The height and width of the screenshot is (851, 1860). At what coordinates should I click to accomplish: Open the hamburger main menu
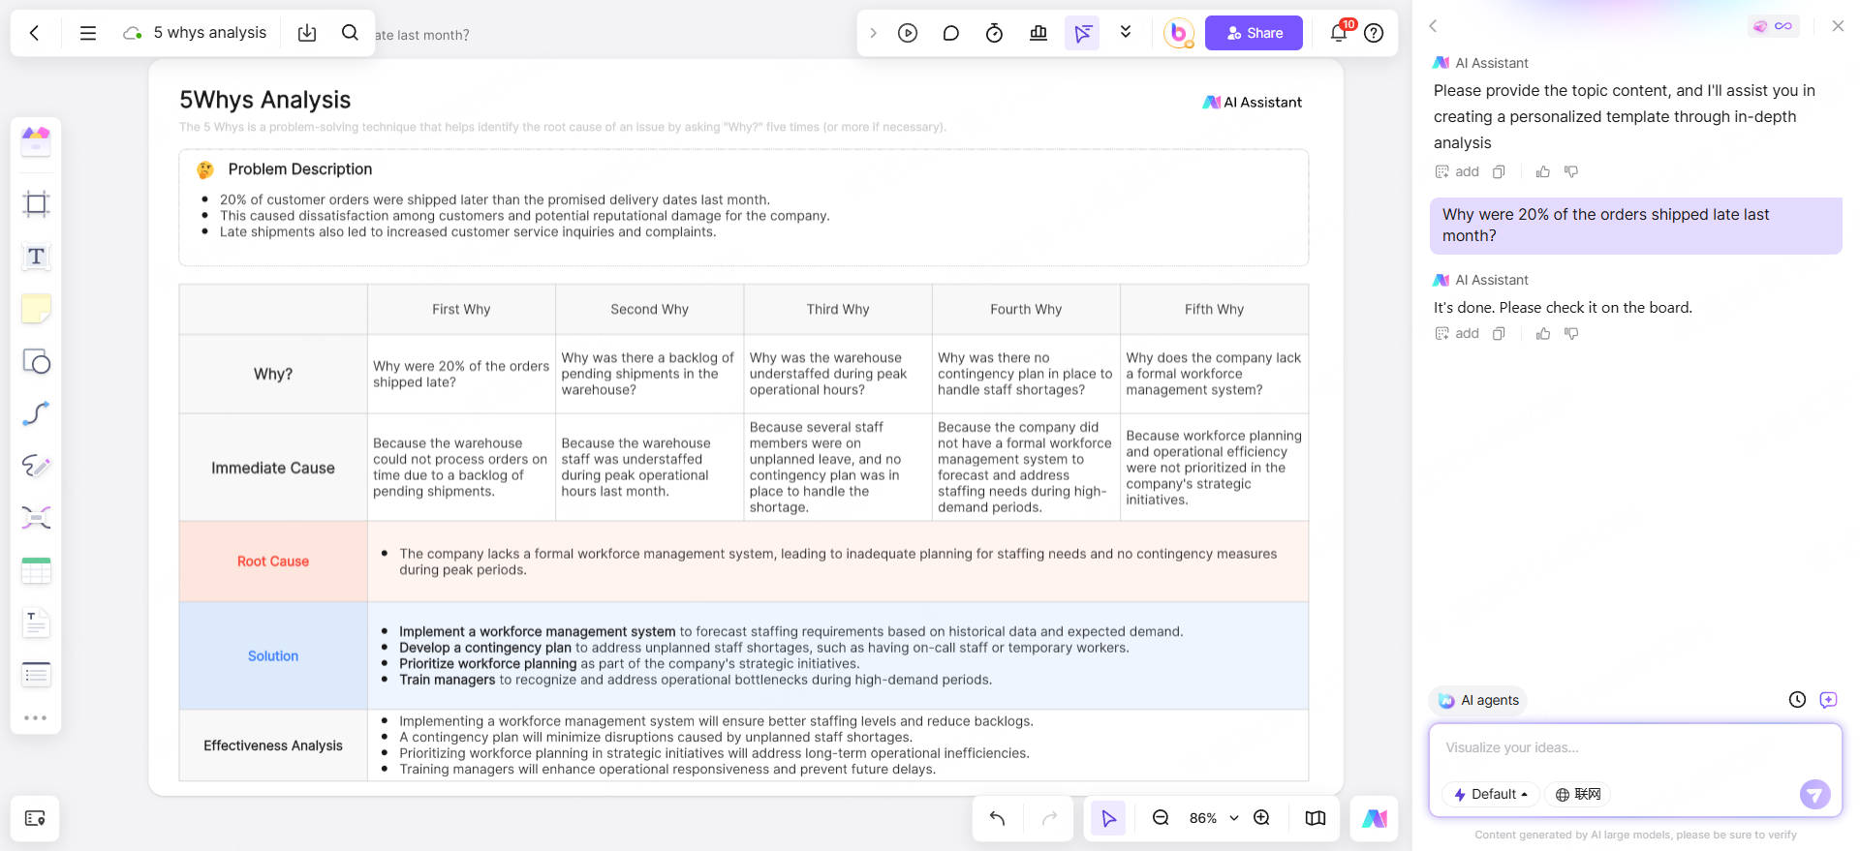[88, 33]
